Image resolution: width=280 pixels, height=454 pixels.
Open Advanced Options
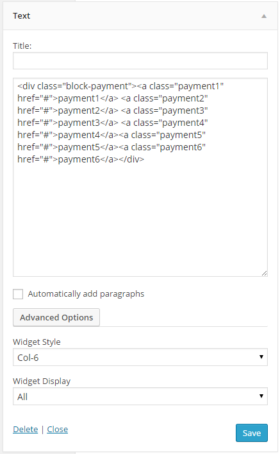point(56,317)
